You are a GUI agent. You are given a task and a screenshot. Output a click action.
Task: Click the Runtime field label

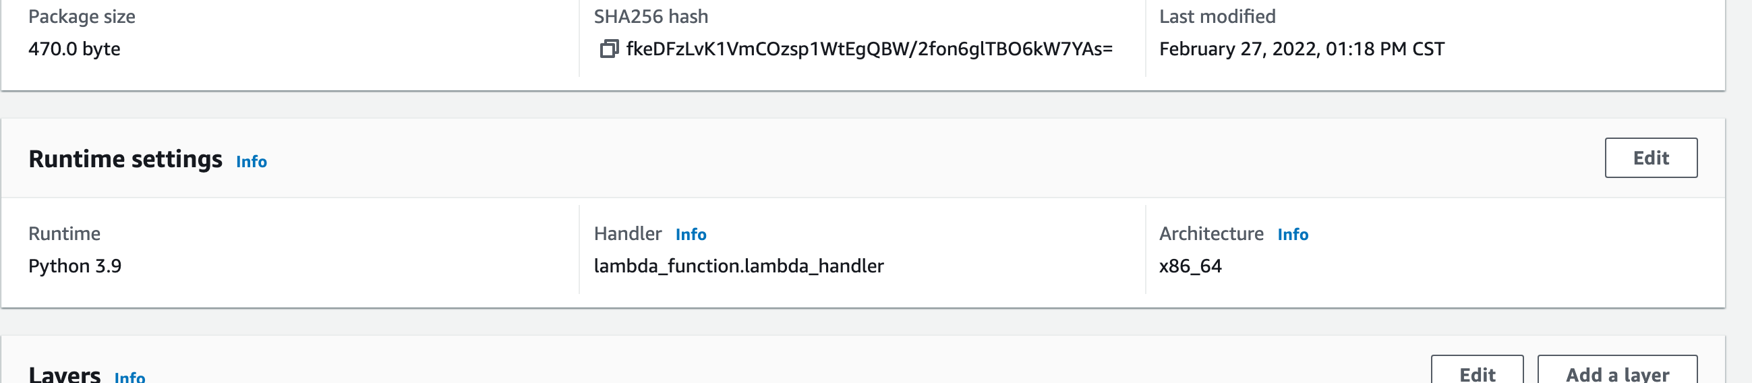[x=64, y=234]
